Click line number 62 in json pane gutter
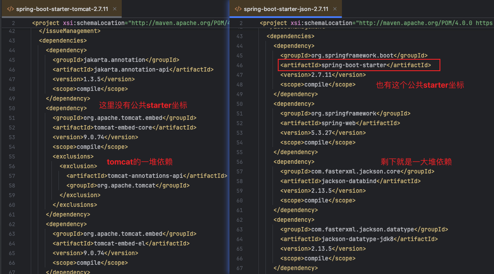494x274 pixels. click(x=240, y=220)
